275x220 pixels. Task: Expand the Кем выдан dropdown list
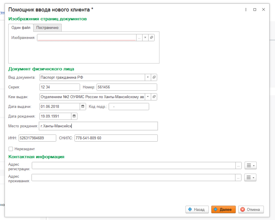(x=148, y=97)
